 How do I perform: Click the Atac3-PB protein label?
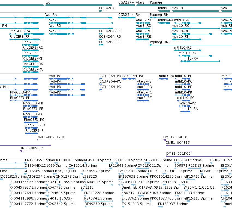[x=144, y=81]
